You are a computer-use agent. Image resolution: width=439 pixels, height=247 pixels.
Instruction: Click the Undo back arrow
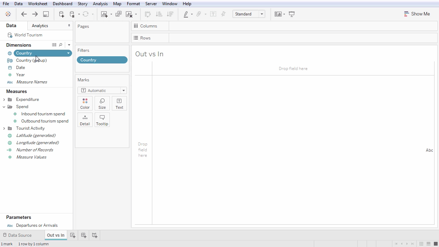[x=24, y=14]
